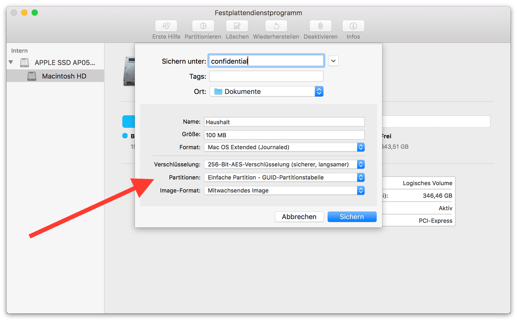Expand the save dialog with chevron button
Screen dimensions: 517x320
pos(333,61)
